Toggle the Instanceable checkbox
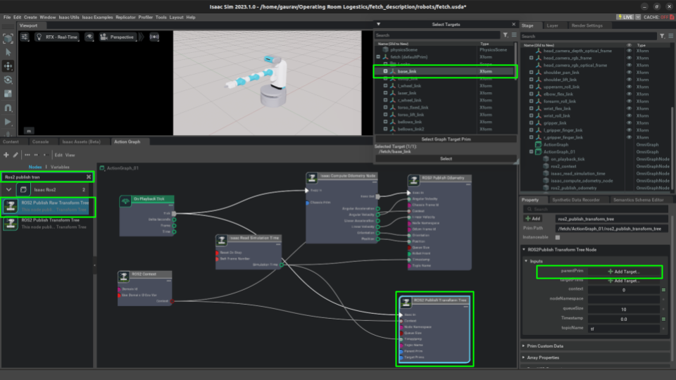Viewport: 676px width, 380px height. coord(558,237)
